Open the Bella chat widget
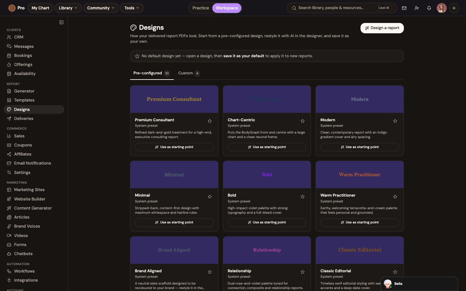Image resolution: width=466 pixels, height=291 pixels. (x=419, y=284)
